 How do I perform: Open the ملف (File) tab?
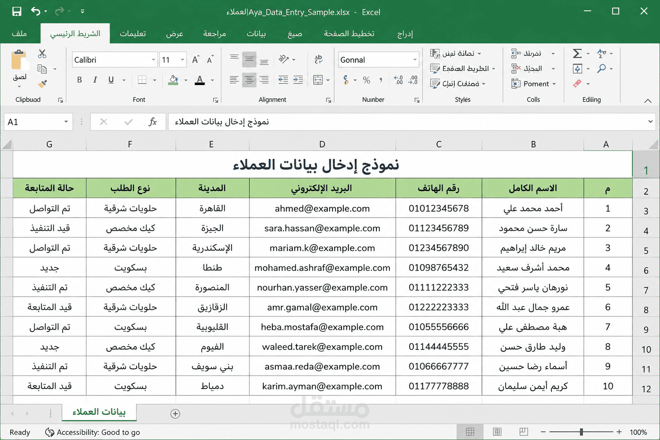tap(19, 34)
